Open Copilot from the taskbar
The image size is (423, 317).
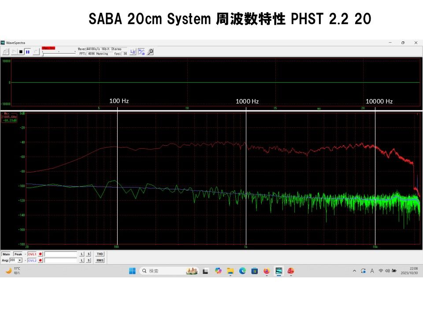[x=218, y=271]
